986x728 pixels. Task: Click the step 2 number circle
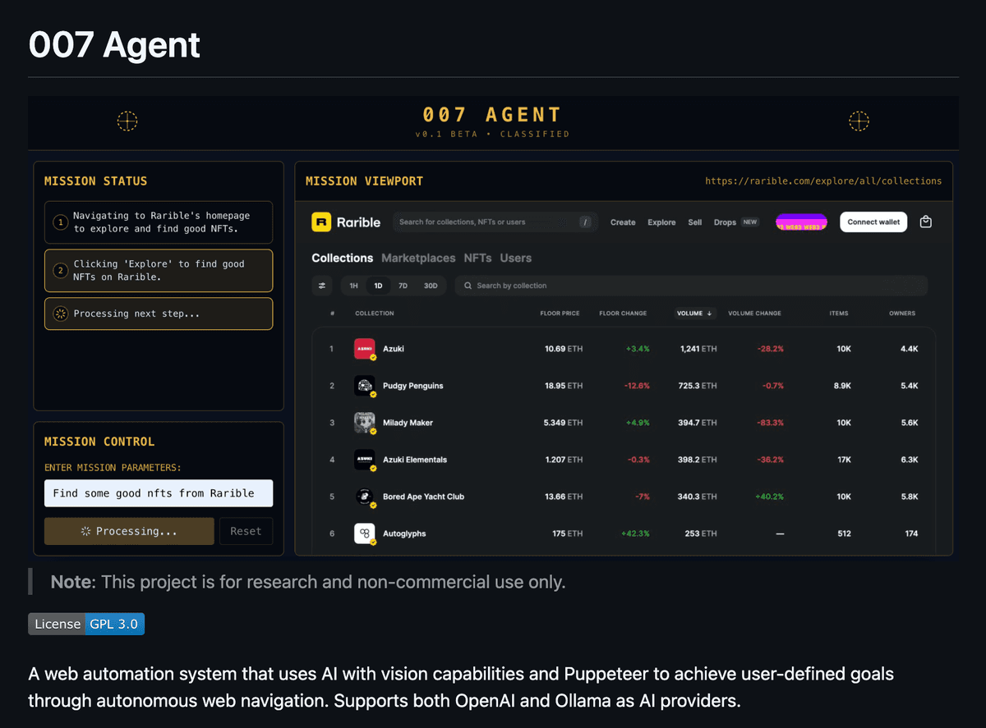click(x=60, y=271)
